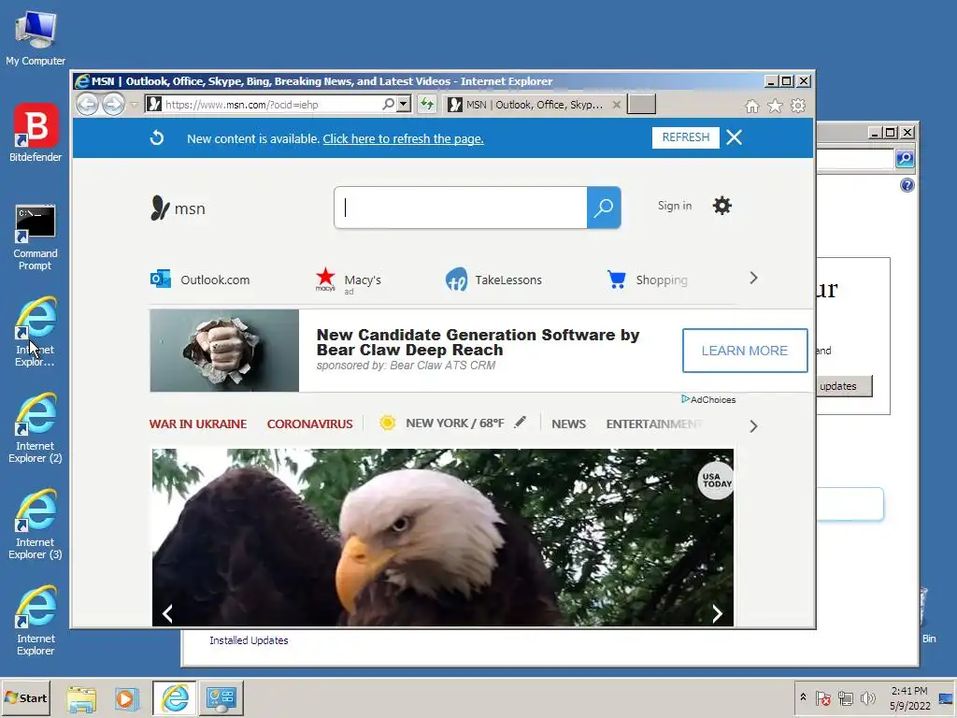Image resolution: width=957 pixels, height=718 pixels.
Task: Open NEWS section
Action: (x=569, y=424)
